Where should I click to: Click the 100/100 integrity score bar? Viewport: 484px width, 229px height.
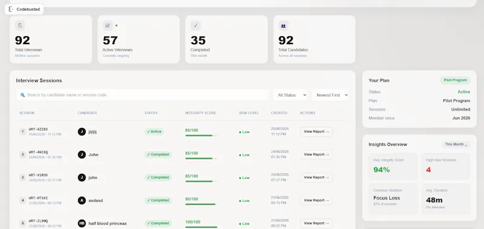click(x=201, y=227)
